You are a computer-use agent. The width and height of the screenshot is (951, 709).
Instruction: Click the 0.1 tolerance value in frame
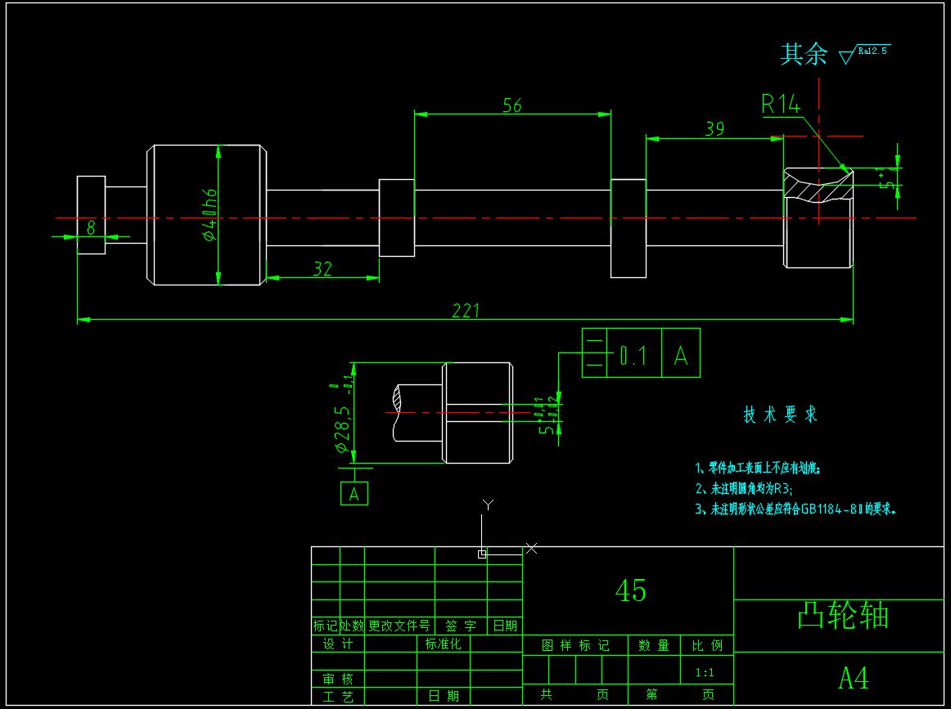(633, 355)
